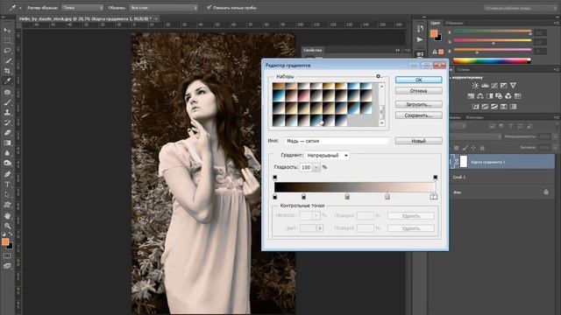561x315 pixels.
Task: Open the Actions panel play icon
Action: coord(420,39)
